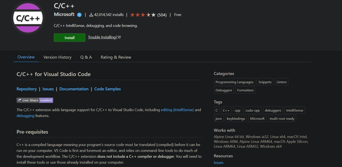The image size is (342, 167).
Task: Click the Microsoft tag
Action: 257,119
